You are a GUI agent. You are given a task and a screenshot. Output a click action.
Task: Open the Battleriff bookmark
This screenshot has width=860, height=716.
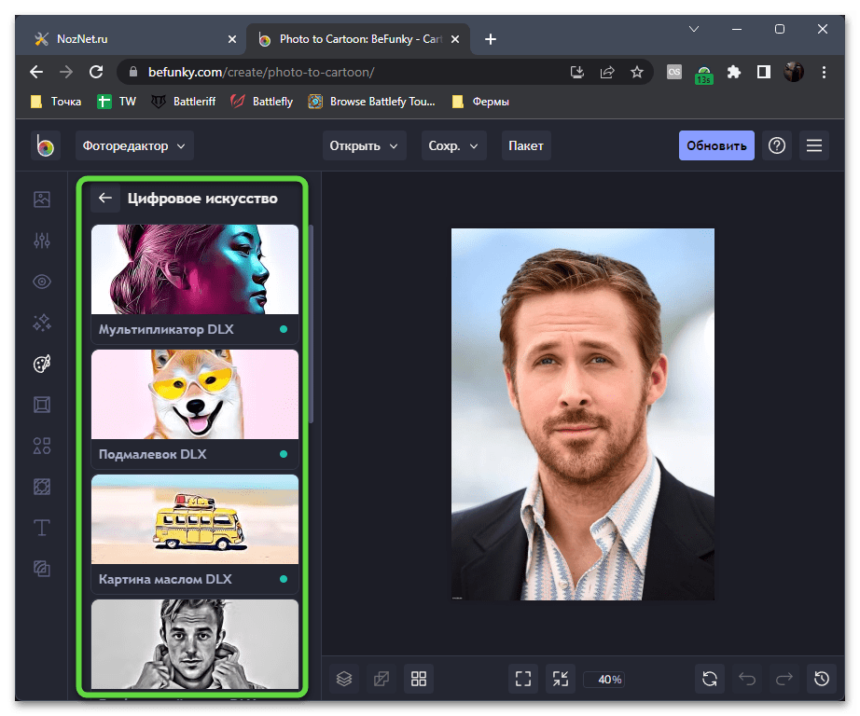tap(184, 102)
